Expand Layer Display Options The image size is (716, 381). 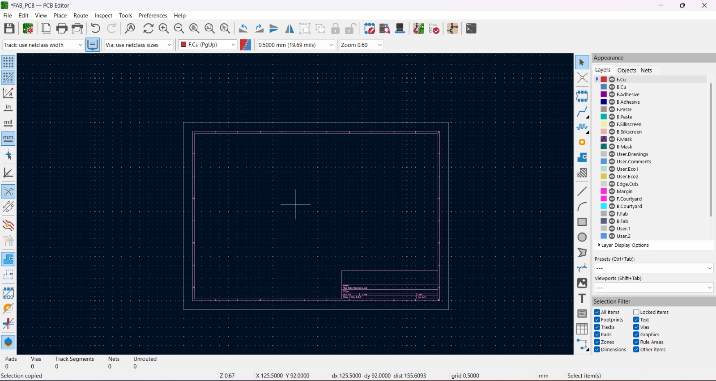[623, 245]
